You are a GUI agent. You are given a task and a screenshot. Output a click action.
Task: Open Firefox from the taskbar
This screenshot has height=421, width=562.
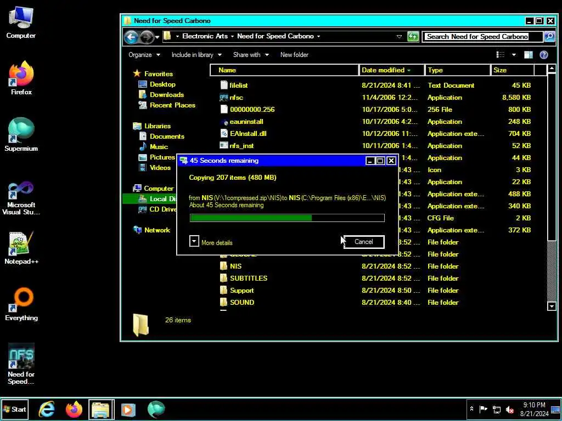click(x=74, y=409)
